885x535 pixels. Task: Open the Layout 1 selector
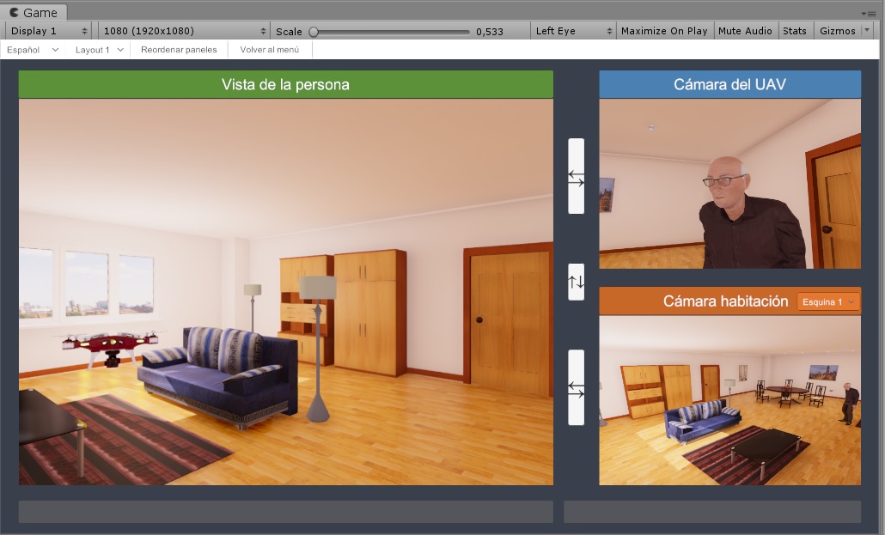click(100, 50)
